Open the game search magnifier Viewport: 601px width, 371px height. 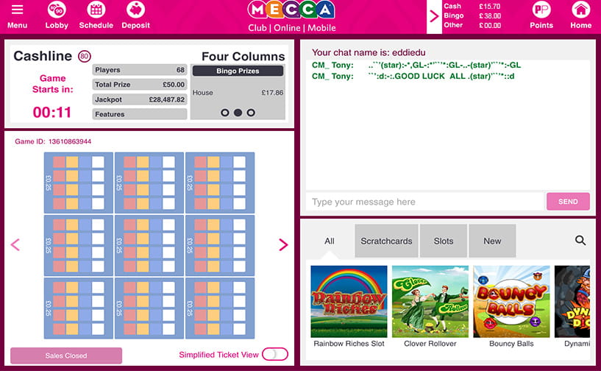pyautogui.click(x=580, y=241)
